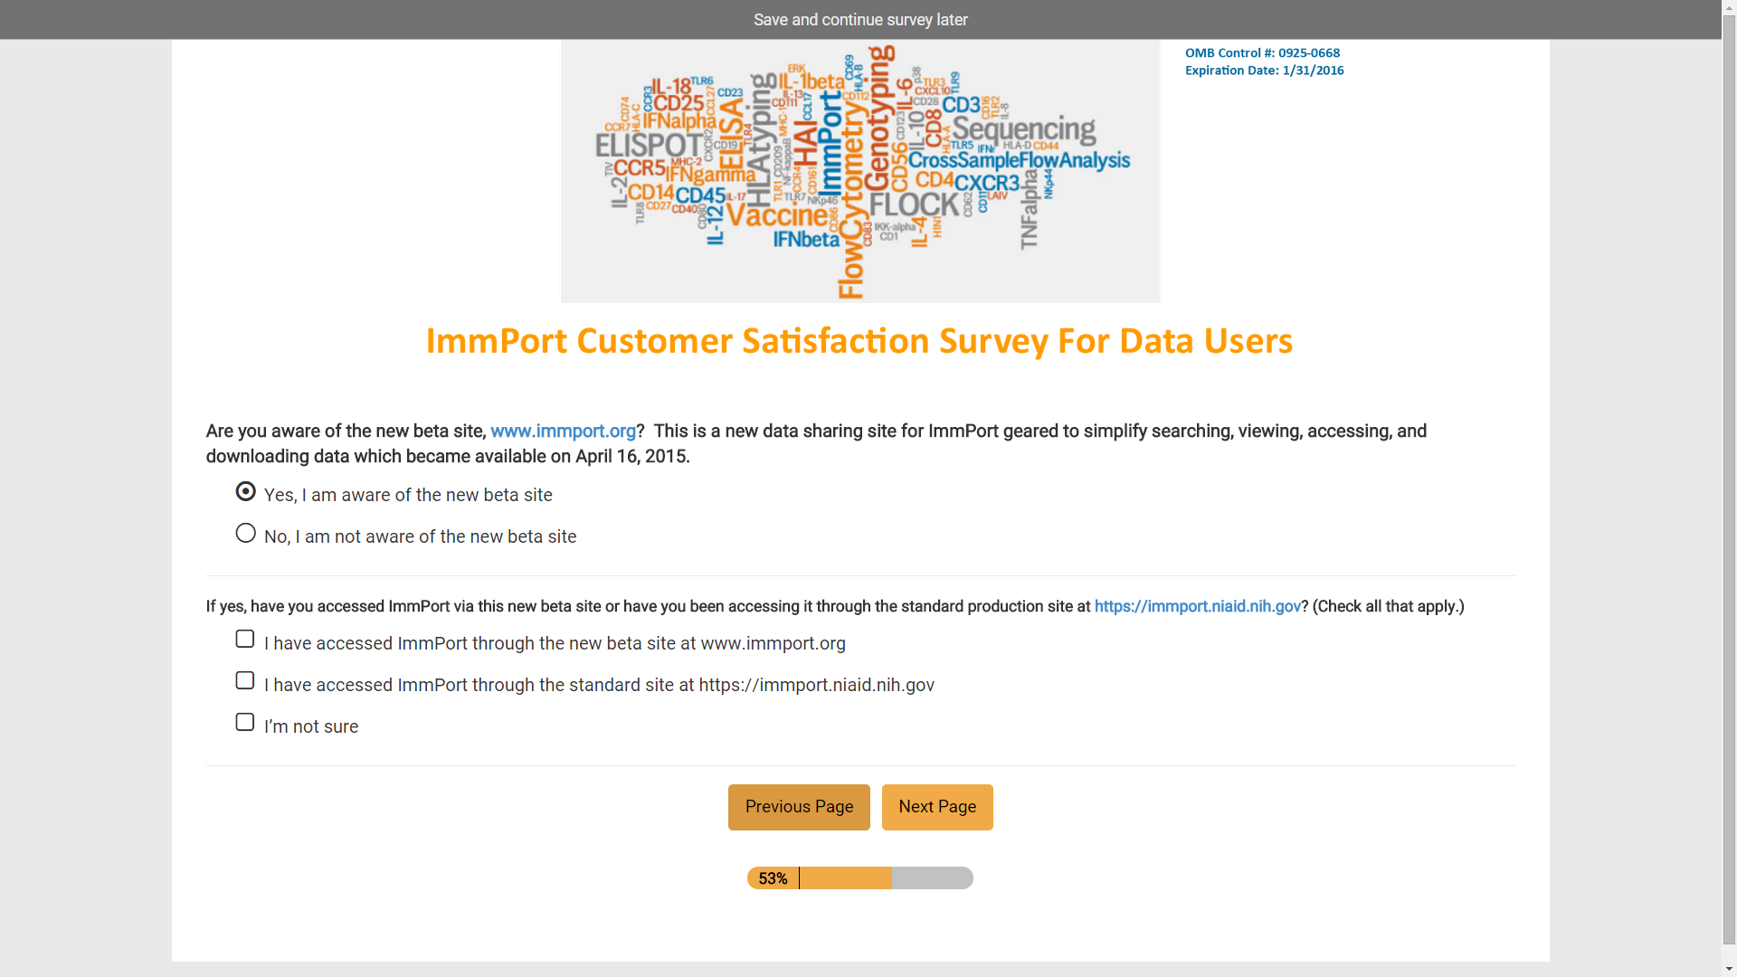This screenshot has width=1737, height=977.
Task: Click the Check all that apply text
Action: (1388, 606)
